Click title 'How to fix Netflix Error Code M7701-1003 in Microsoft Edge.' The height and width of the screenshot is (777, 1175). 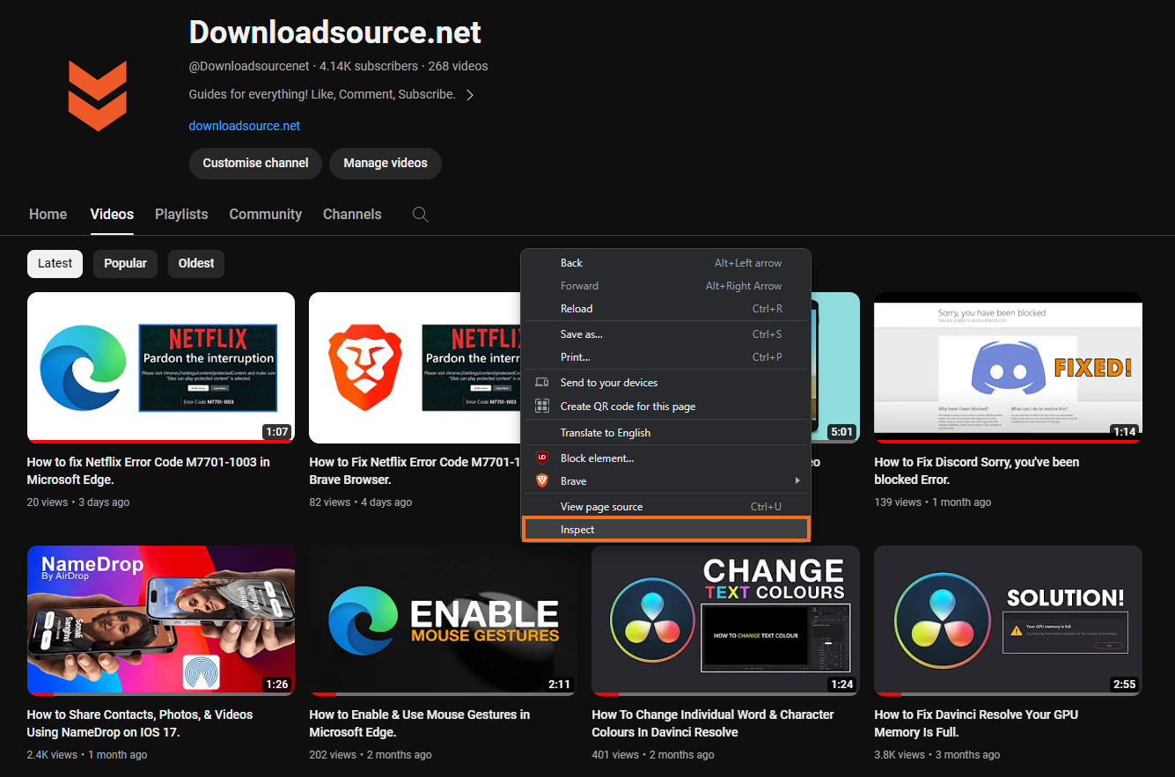click(149, 471)
